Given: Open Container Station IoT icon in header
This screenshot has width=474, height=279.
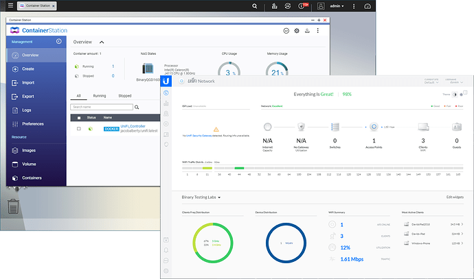Looking at the screenshot, I should [x=286, y=31].
